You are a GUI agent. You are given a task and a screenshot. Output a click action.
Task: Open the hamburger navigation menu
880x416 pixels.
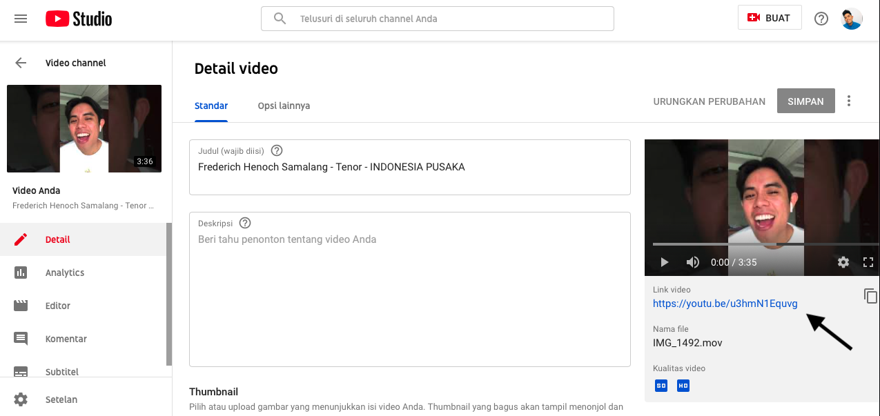pos(21,19)
